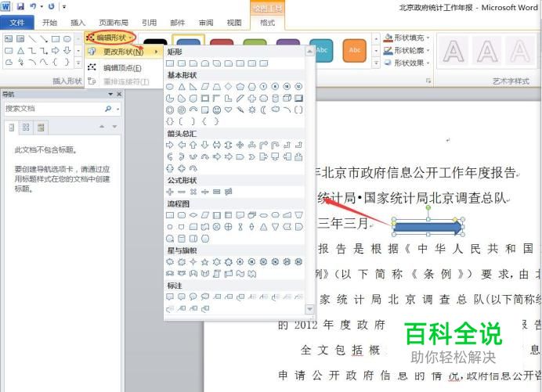Pick the flowchart decision diamond
This screenshot has height=392, width=542.
(193, 215)
